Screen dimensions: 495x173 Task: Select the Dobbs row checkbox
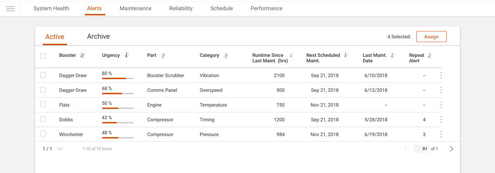[x=43, y=119]
